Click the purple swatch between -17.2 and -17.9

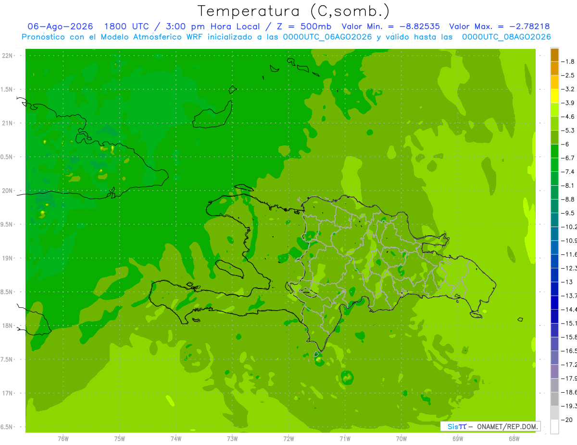[x=554, y=372]
